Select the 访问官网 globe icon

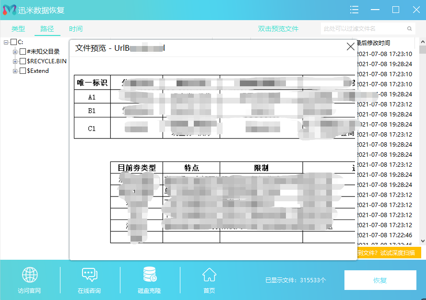pos(30,275)
